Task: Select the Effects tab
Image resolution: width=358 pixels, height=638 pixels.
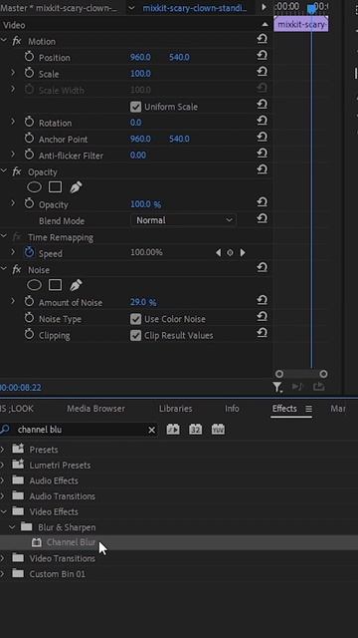Action: (x=284, y=409)
